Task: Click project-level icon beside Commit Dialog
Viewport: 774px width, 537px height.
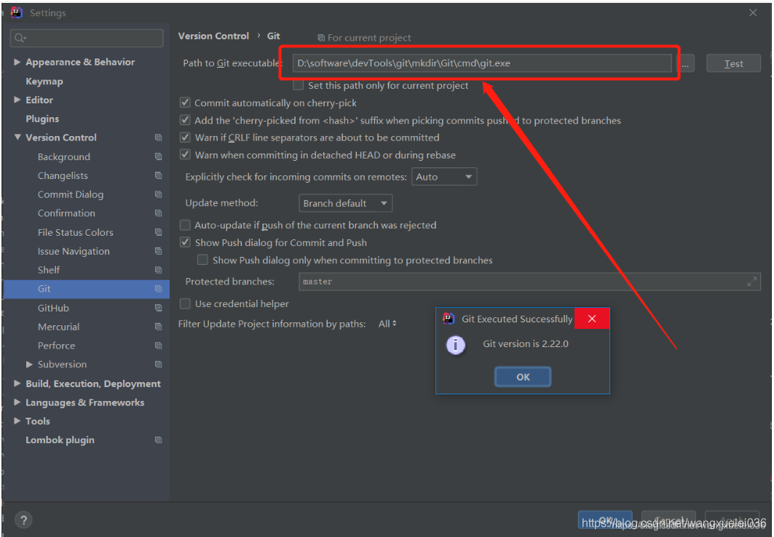Action: coord(158,194)
